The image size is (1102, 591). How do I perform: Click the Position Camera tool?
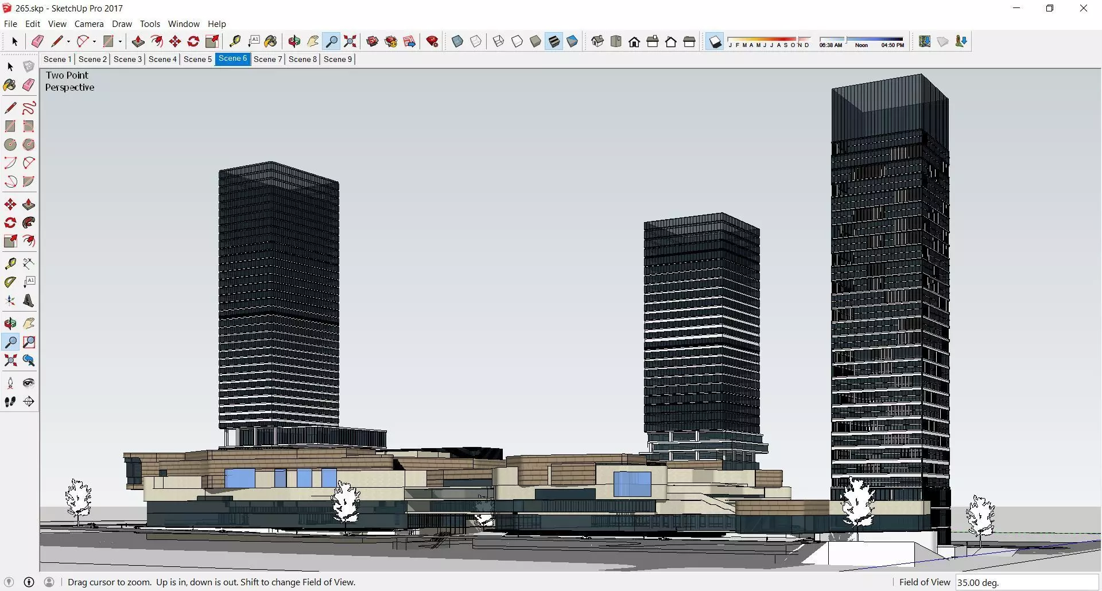pos(10,383)
